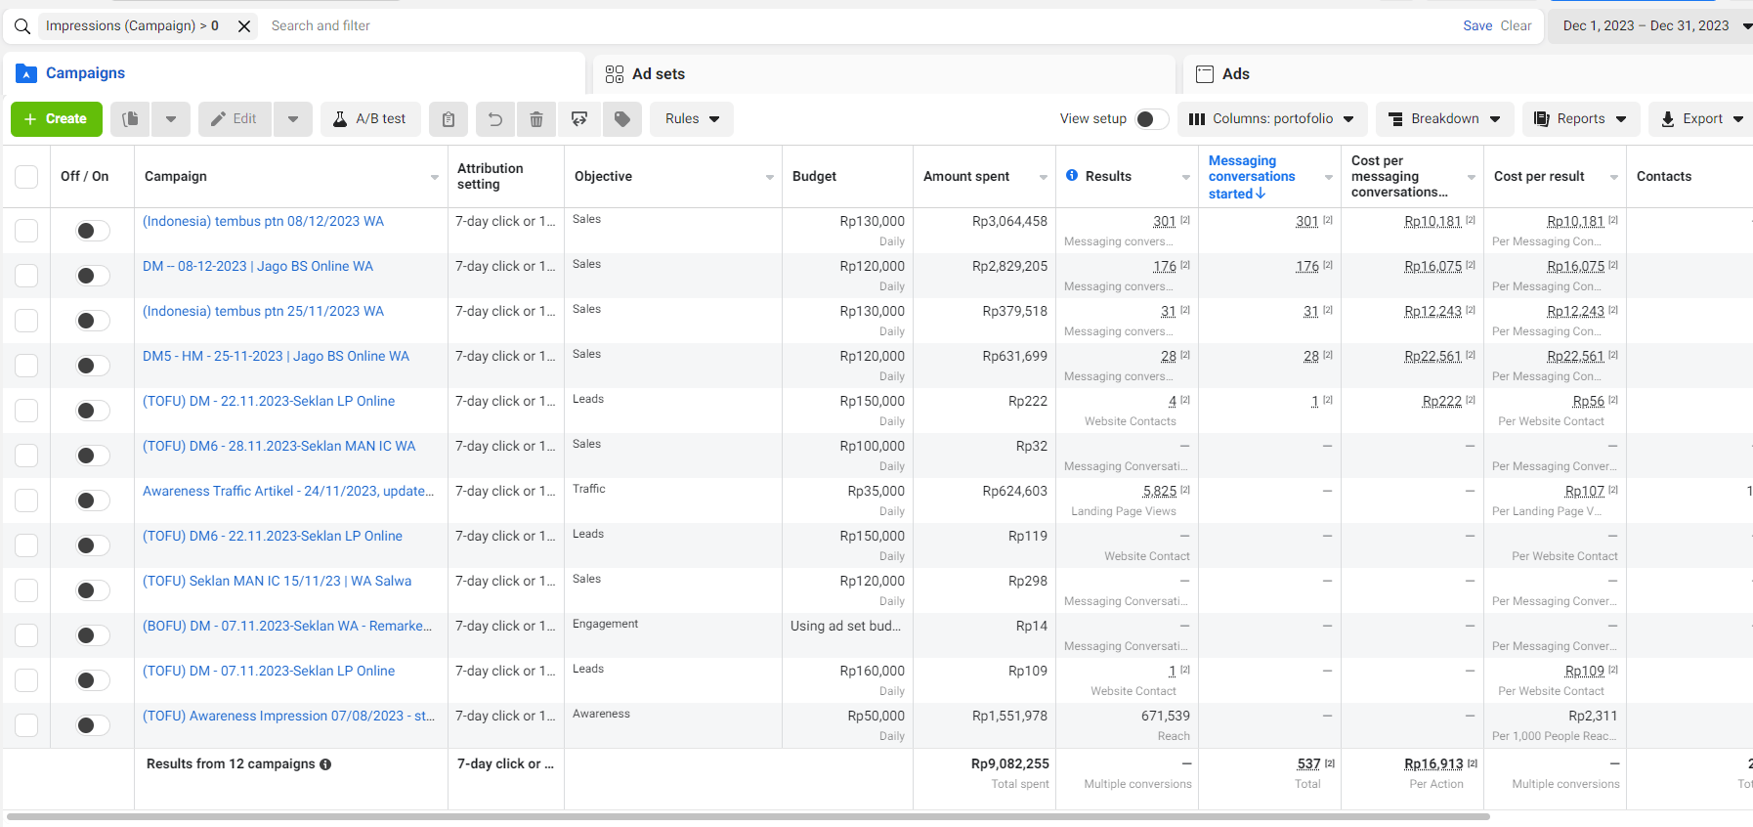This screenshot has height=827, width=1753.
Task: Open the Ads tab
Action: pyautogui.click(x=1235, y=74)
